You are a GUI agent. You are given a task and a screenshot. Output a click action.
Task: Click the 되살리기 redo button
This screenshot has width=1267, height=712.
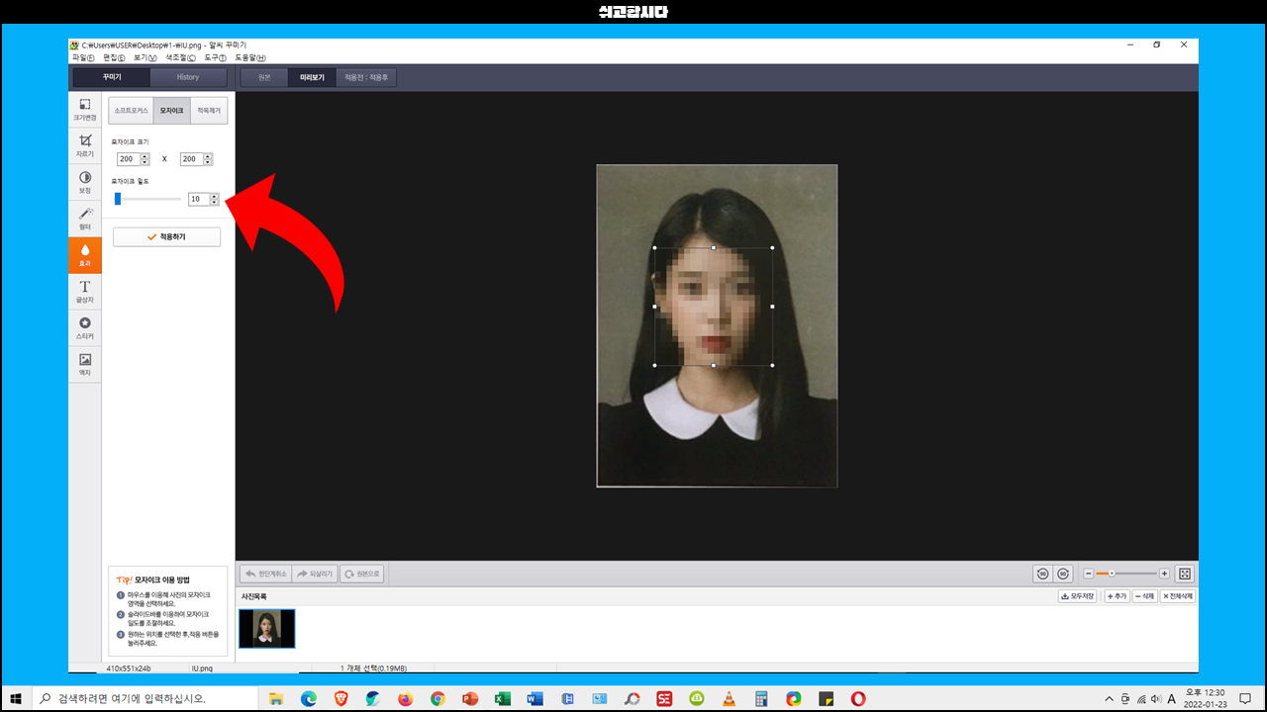pyautogui.click(x=315, y=574)
